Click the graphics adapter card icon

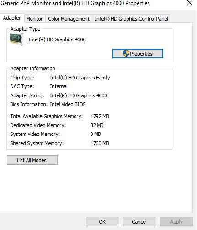[x=16, y=39]
